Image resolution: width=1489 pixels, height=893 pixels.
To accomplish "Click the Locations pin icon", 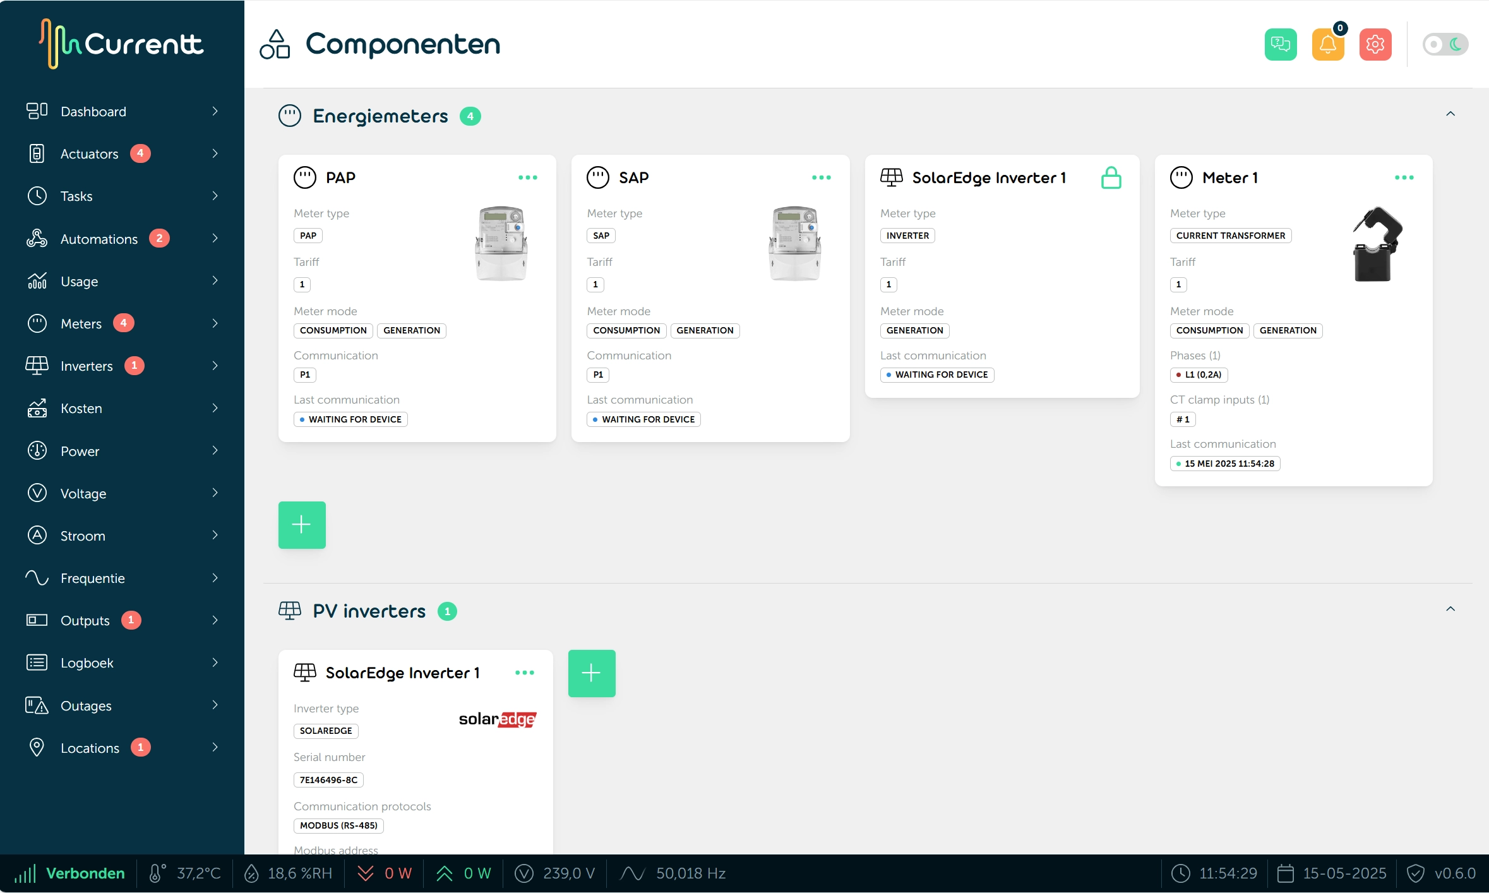I will click(x=37, y=748).
